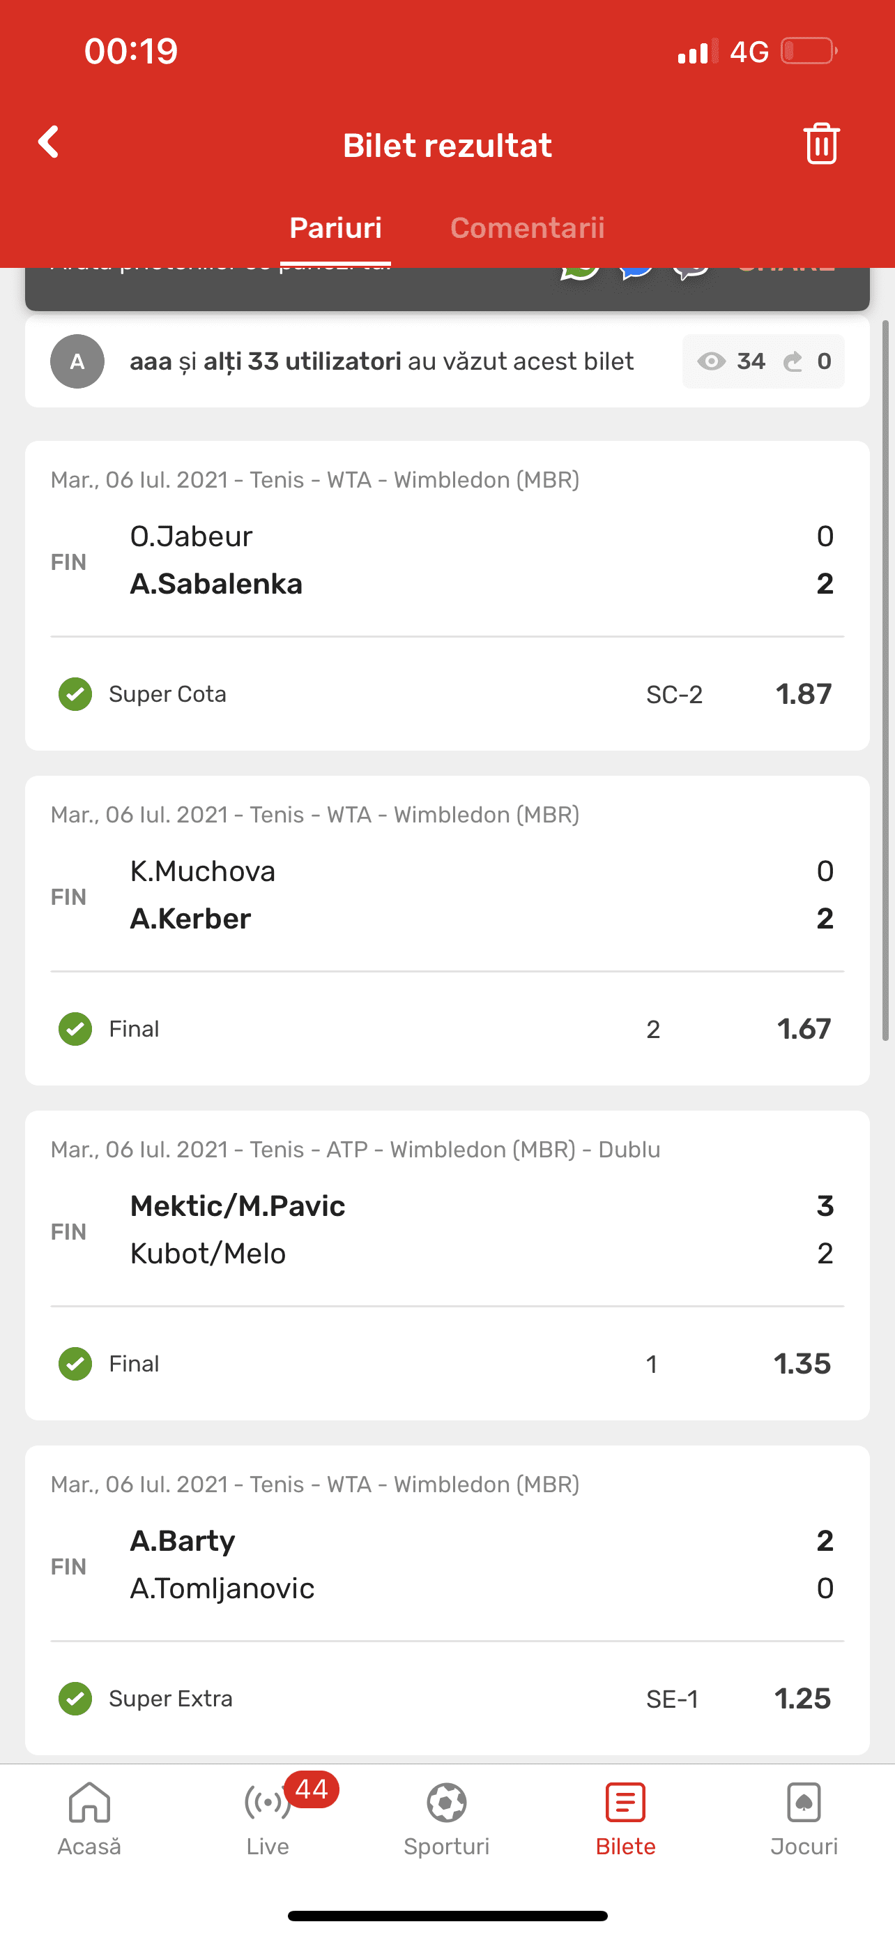Click the 'alți 33 utilizatori' viewers text
This screenshot has width=895, height=1938.
[302, 362]
